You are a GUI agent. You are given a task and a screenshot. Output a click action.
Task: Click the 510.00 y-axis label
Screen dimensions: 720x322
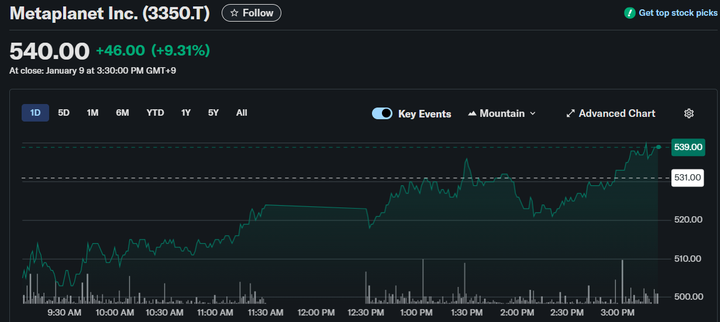(x=688, y=258)
